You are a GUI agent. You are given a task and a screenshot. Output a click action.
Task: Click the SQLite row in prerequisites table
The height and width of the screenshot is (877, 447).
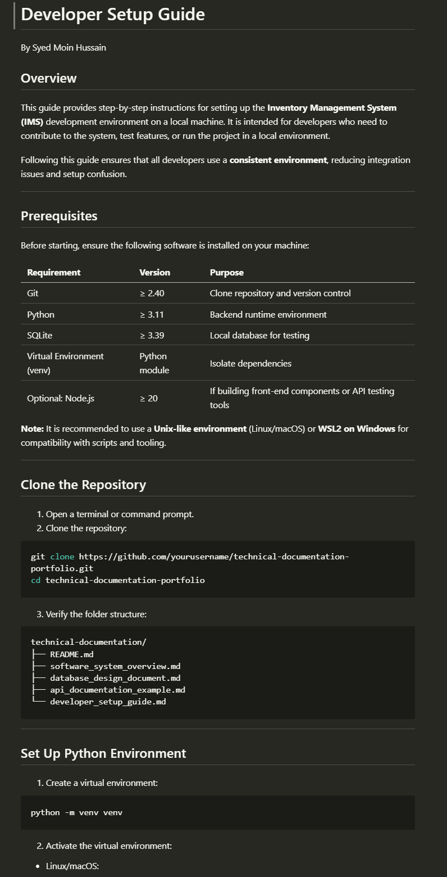(218, 335)
